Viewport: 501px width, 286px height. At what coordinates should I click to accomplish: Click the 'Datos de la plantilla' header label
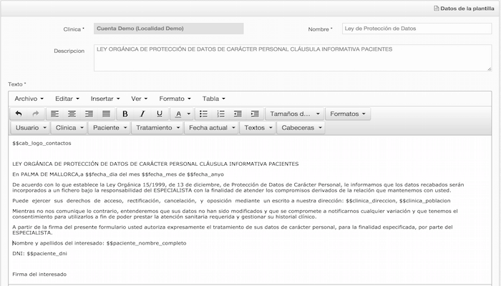[467, 9]
